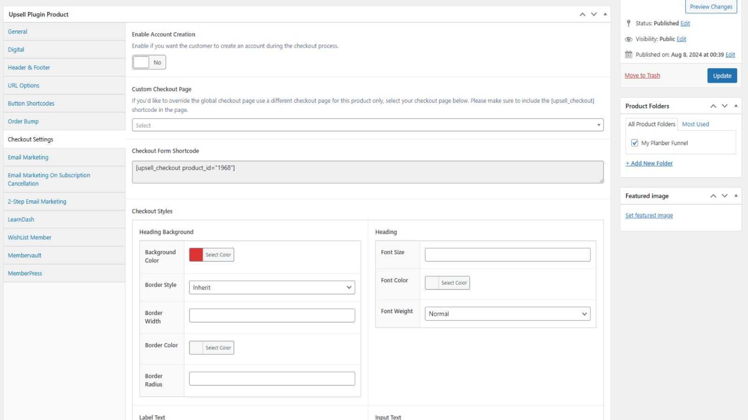
Task: Click Set featured image link
Action: point(649,216)
